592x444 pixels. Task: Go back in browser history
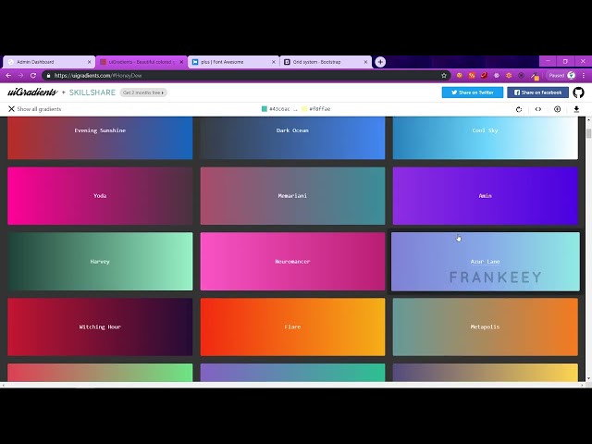(x=8, y=76)
